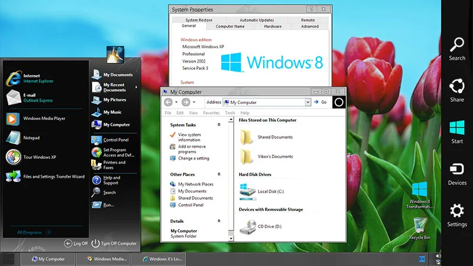Expand My Recent Documents submenu
Viewport: 473px width, 266px height.
click(137, 87)
